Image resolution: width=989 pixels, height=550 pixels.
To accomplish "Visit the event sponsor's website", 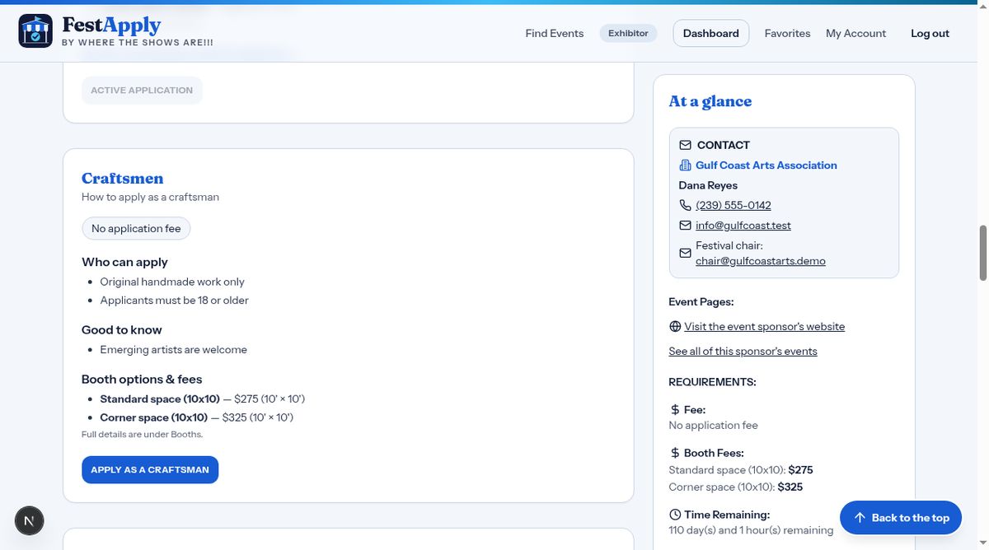I will [x=765, y=327].
